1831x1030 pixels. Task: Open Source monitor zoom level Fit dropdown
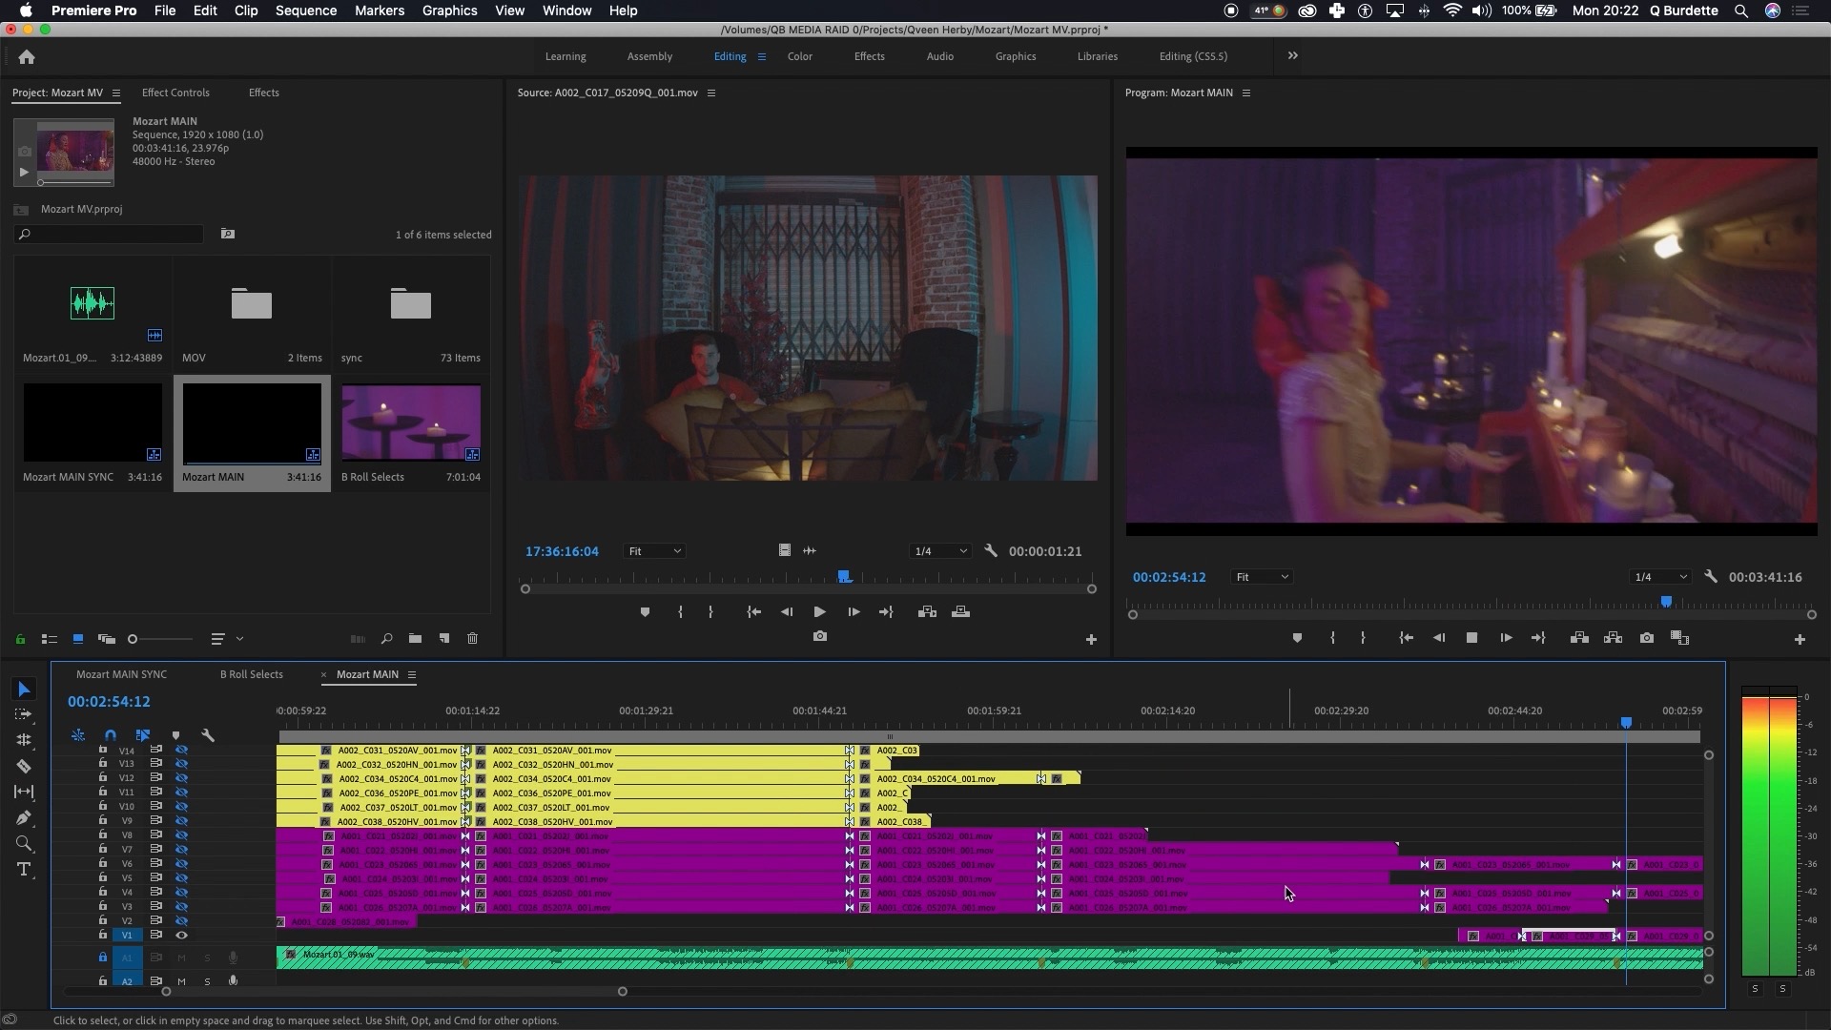(654, 551)
